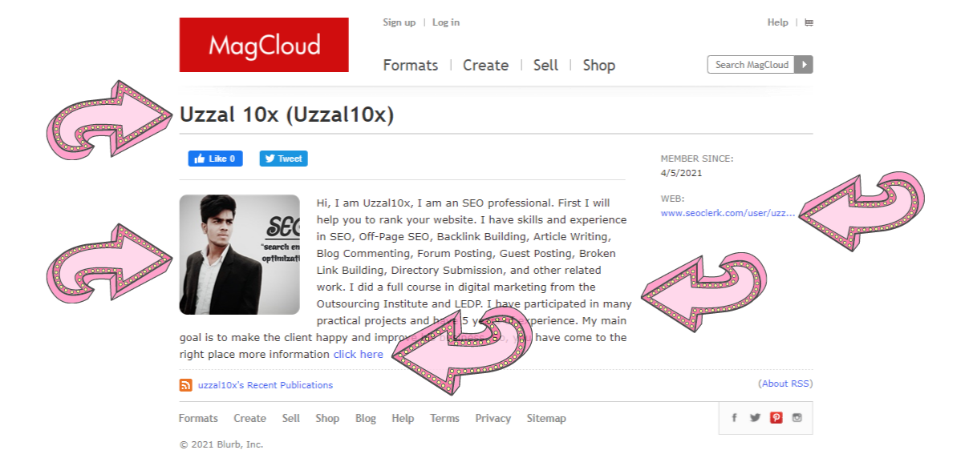The width and height of the screenshot is (969, 462).
Task: Open MagCloud's Twitter icon in footer
Action: click(755, 417)
